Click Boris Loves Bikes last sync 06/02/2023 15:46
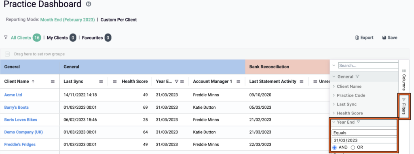 pyautogui.click(x=80, y=120)
